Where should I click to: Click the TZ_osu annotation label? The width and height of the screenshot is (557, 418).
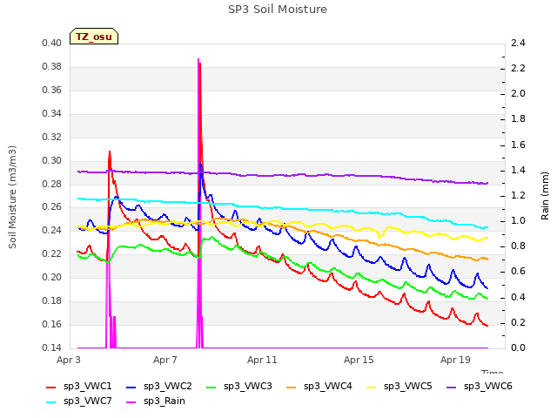[94, 37]
